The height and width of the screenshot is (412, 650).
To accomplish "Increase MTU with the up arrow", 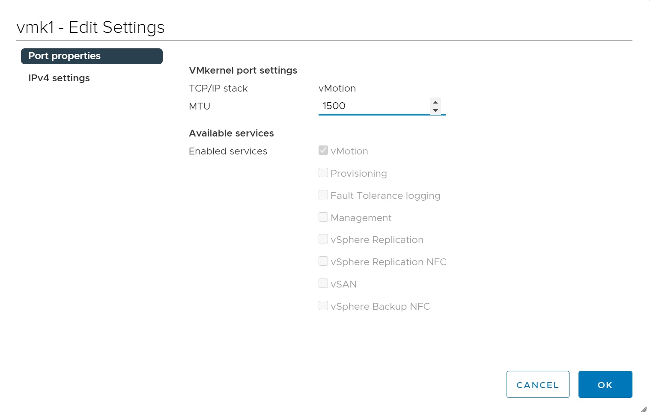I will [x=435, y=102].
